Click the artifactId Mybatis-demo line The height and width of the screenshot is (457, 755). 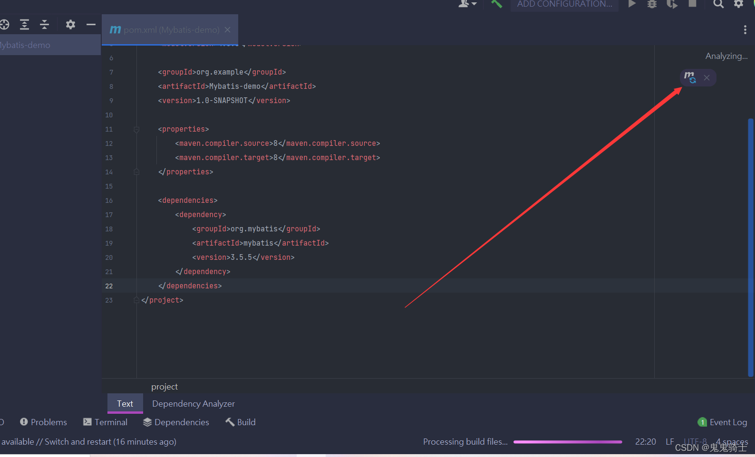tap(237, 86)
